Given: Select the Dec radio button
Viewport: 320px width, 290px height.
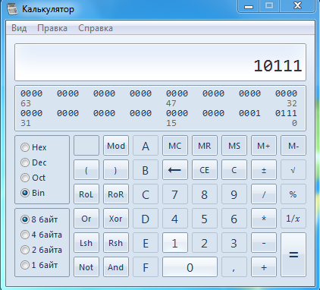Looking at the screenshot, I should [33, 162].
